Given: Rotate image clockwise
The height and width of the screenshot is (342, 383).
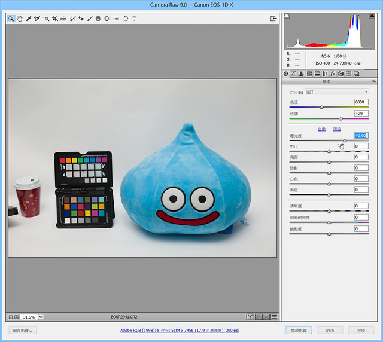Looking at the screenshot, I should (134, 19).
